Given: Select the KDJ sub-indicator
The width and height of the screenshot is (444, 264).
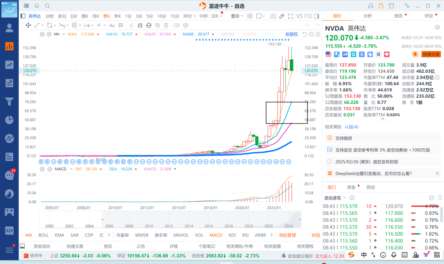Looking at the screenshot, I should (x=232, y=235).
